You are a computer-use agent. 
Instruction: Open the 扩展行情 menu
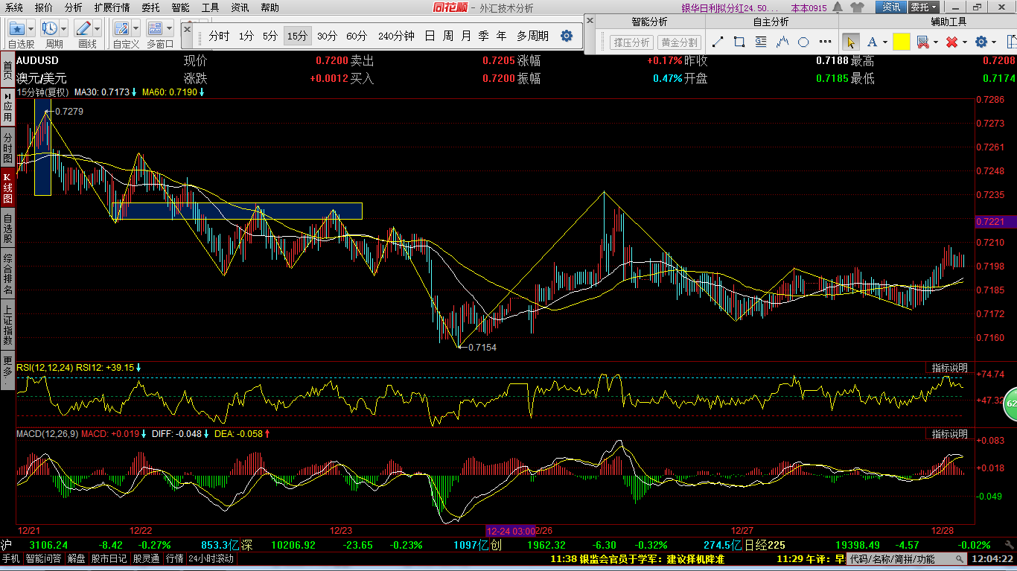[x=112, y=7]
